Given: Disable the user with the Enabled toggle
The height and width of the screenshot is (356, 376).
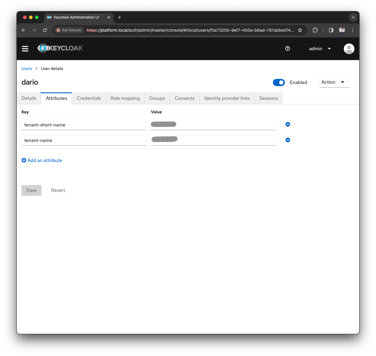Looking at the screenshot, I should (279, 82).
